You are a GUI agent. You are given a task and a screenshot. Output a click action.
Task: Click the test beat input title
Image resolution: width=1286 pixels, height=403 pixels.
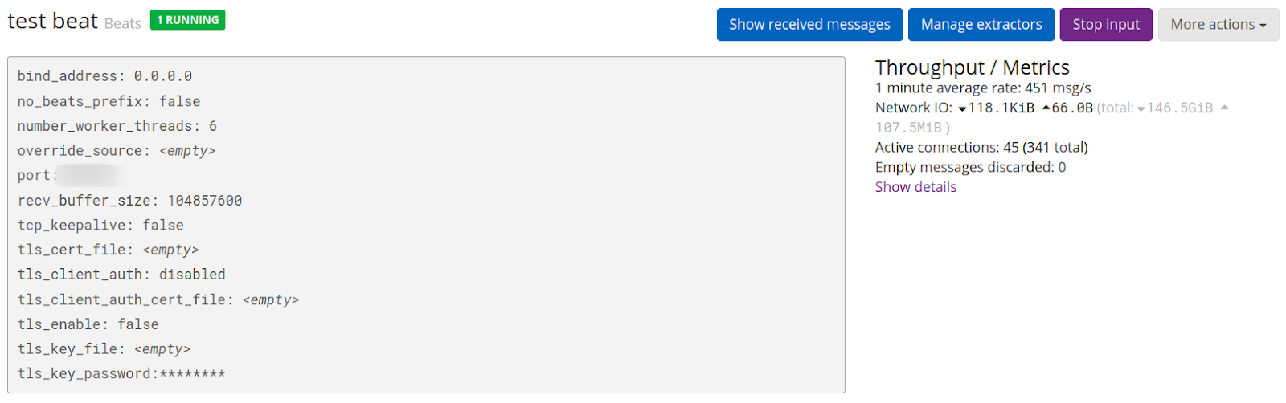(x=53, y=21)
